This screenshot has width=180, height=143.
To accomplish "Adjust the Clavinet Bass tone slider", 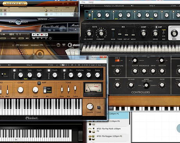I will click(62, 90).
